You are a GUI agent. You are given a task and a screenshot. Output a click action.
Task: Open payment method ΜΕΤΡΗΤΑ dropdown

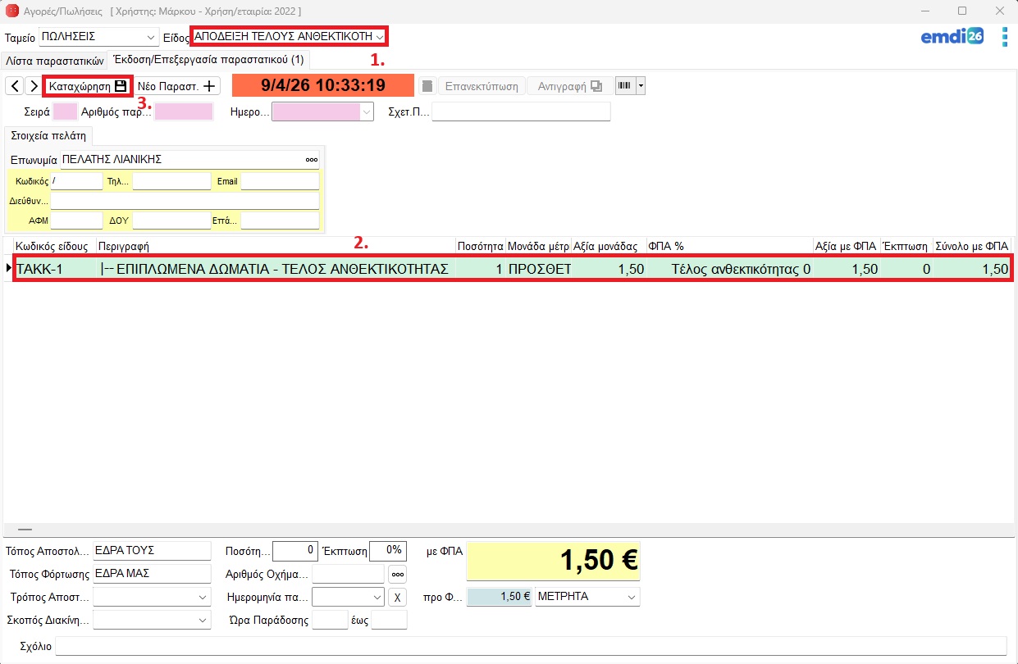631,597
